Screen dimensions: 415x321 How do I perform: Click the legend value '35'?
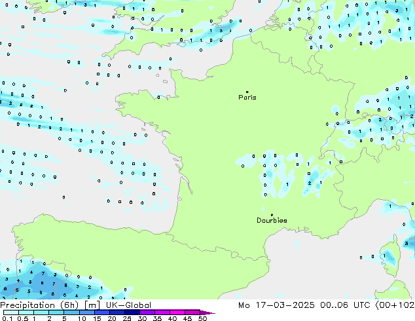click(157, 318)
